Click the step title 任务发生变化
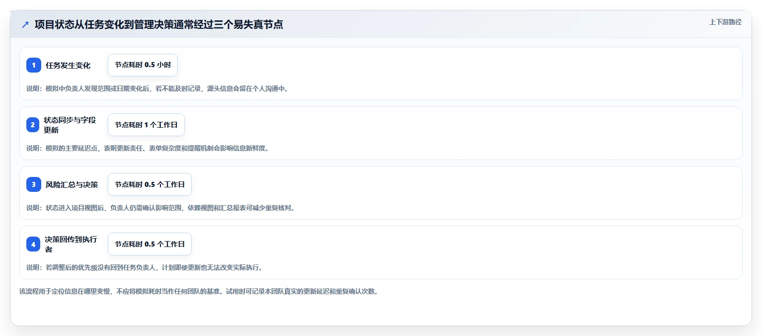Viewport: 762px width, 336px height. (x=68, y=65)
